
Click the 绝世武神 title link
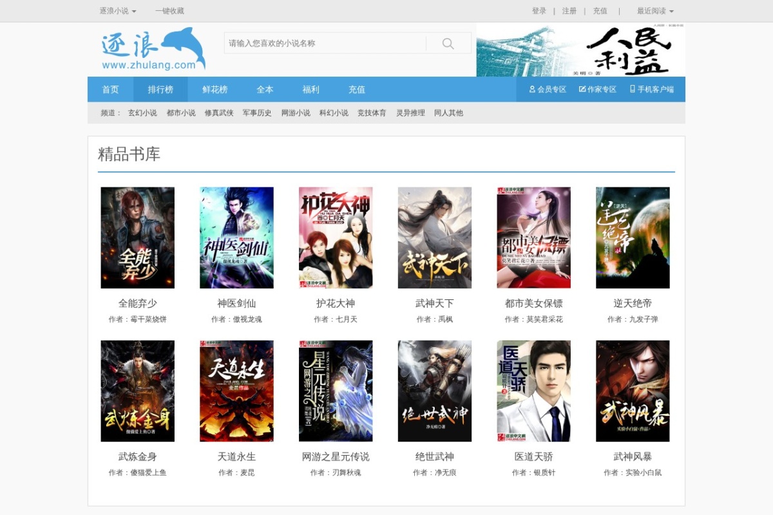(435, 456)
